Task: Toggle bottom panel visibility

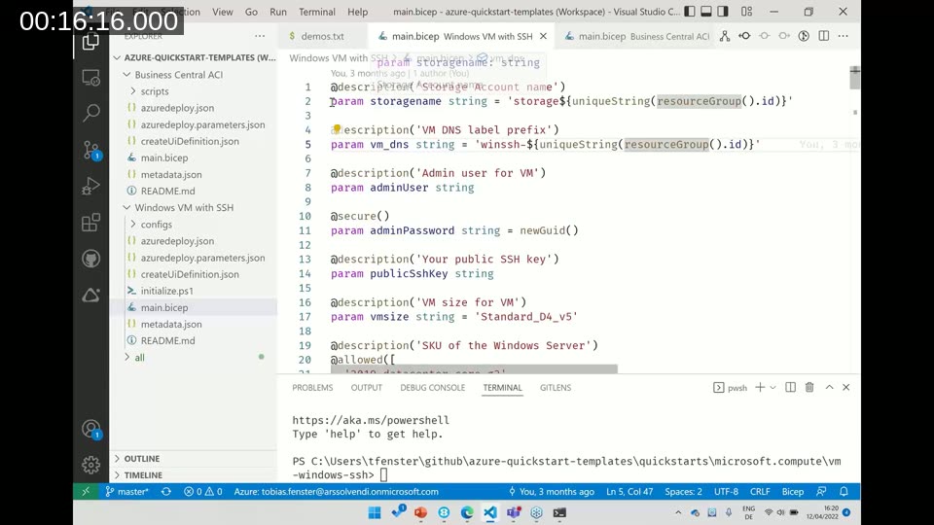Action: click(x=706, y=12)
